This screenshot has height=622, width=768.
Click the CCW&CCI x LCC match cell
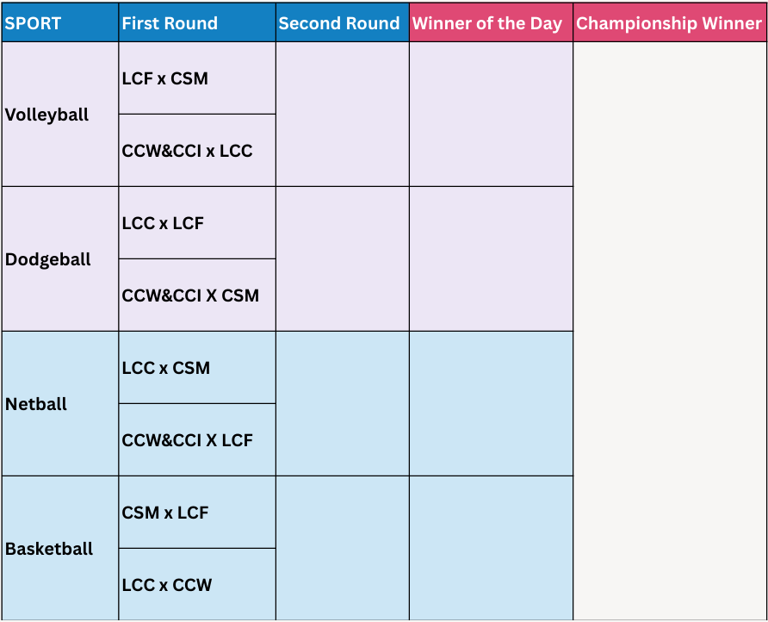click(197, 151)
